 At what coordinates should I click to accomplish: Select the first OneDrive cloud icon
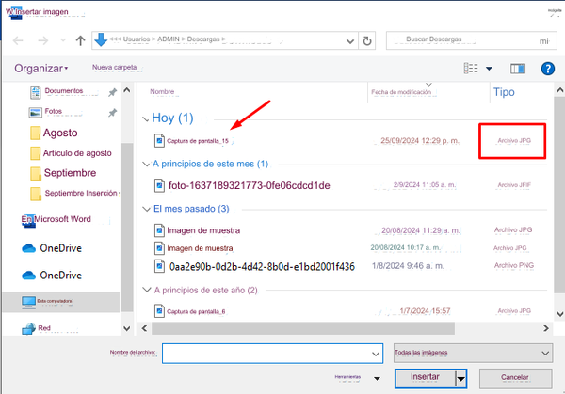pos(27,249)
